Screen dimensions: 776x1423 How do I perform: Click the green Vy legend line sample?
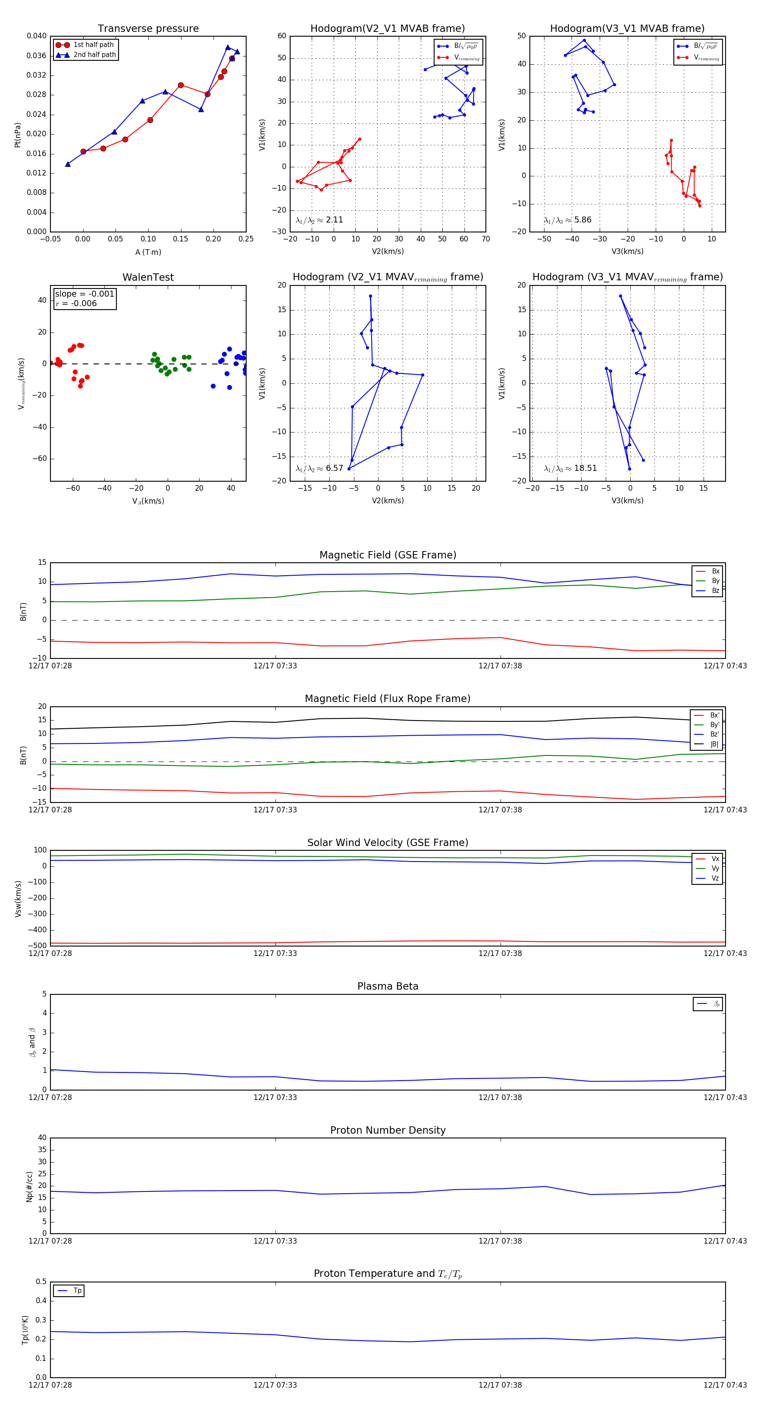pos(700,868)
